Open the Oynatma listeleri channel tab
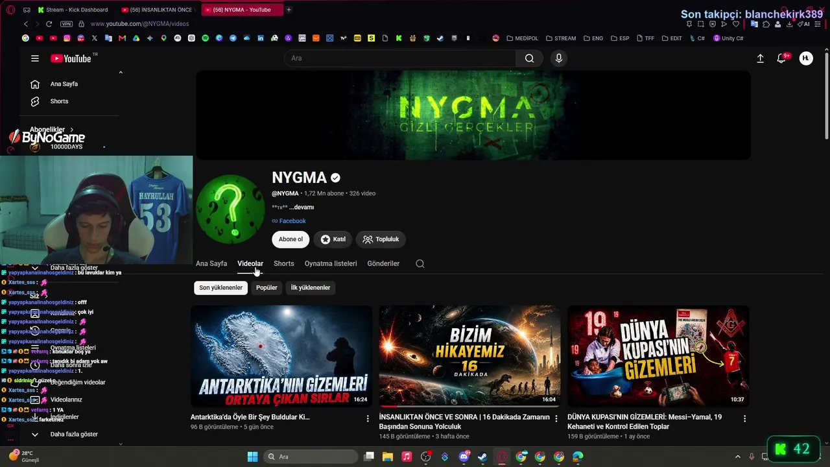This screenshot has width=830, height=467. coord(331,263)
